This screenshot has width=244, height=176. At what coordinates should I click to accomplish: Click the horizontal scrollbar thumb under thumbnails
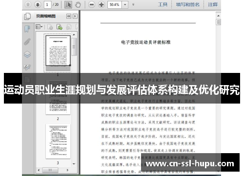50,170
